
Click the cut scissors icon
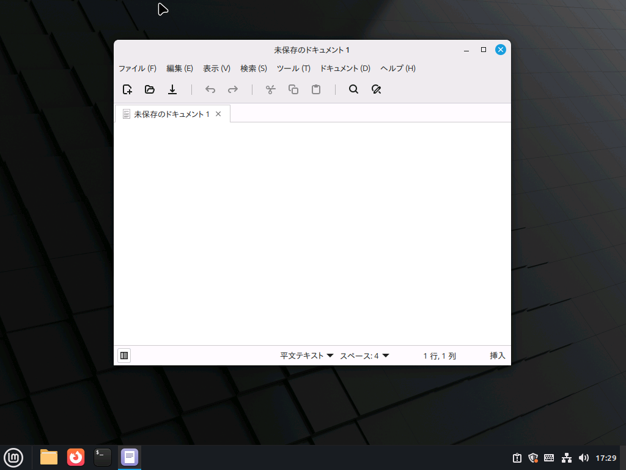(x=271, y=89)
